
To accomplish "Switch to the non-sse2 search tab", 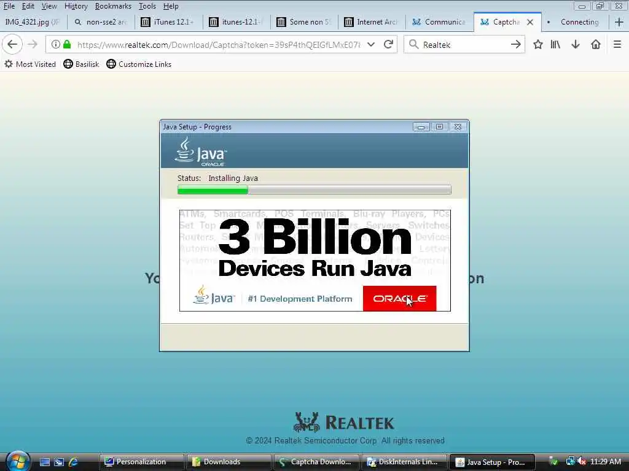I will (x=101, y=22).
